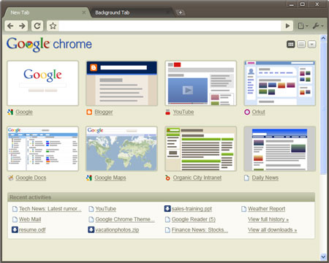Click the vertical scrollbar down arrow
The width and height of the screenshot is (329, 263).
[323, 256]
